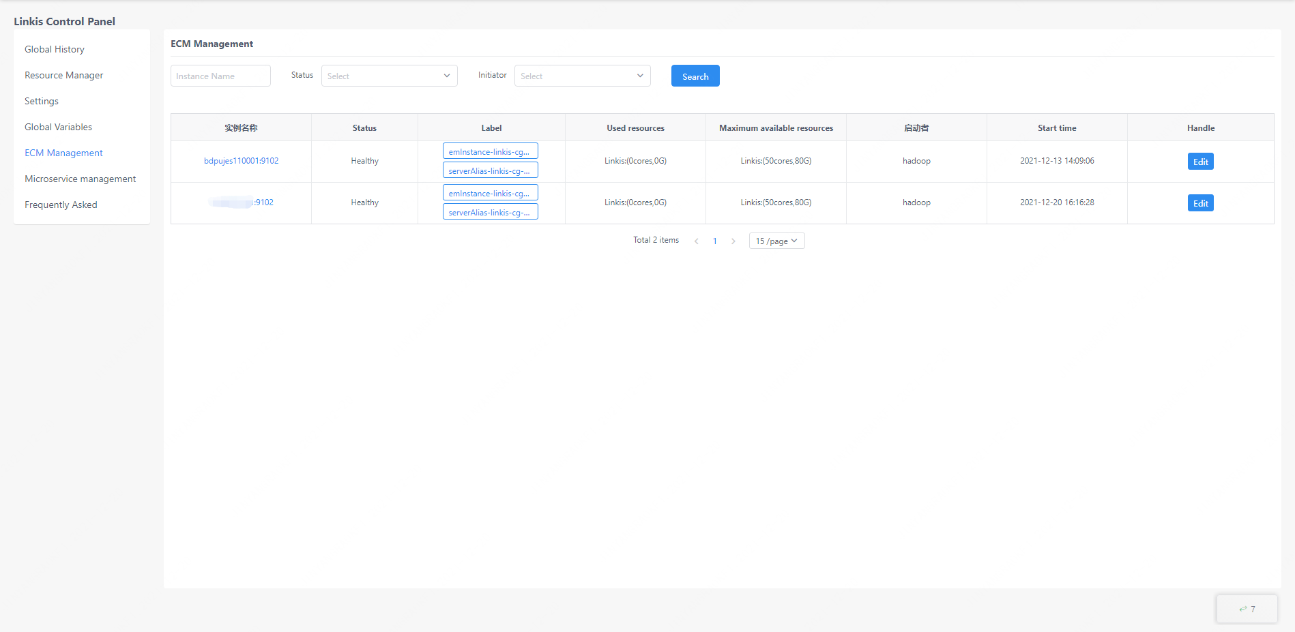
Task: Click the previous page arrow in pagination
Action: 696,241
